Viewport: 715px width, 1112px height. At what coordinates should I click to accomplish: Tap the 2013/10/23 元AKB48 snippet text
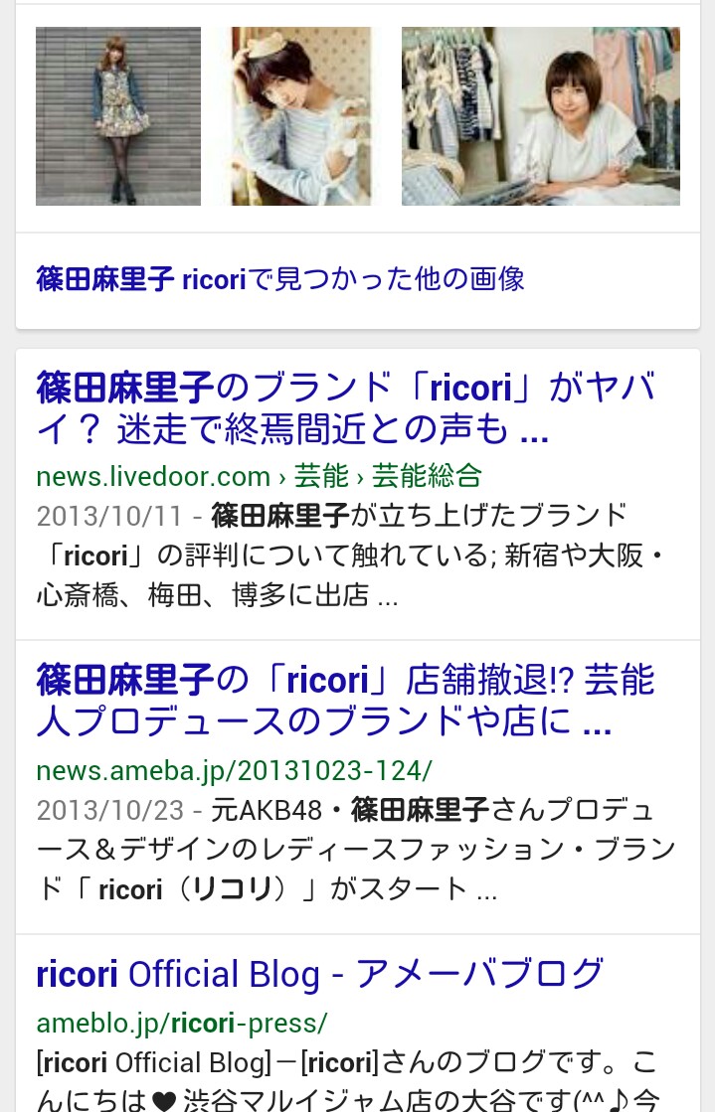point(356,850)
